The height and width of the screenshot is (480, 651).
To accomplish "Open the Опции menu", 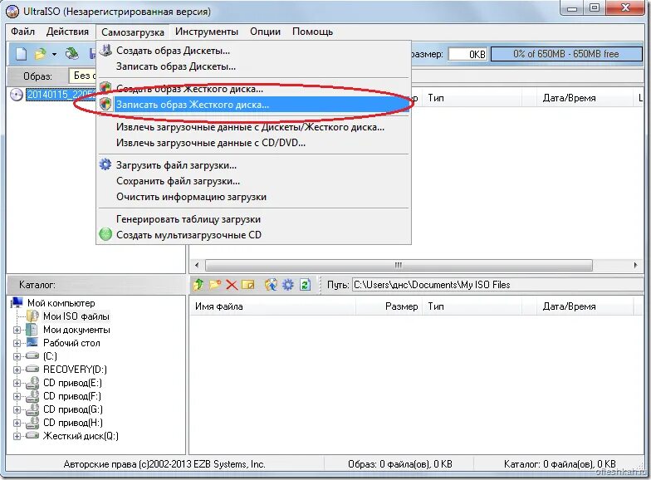I will pos(266,32).
